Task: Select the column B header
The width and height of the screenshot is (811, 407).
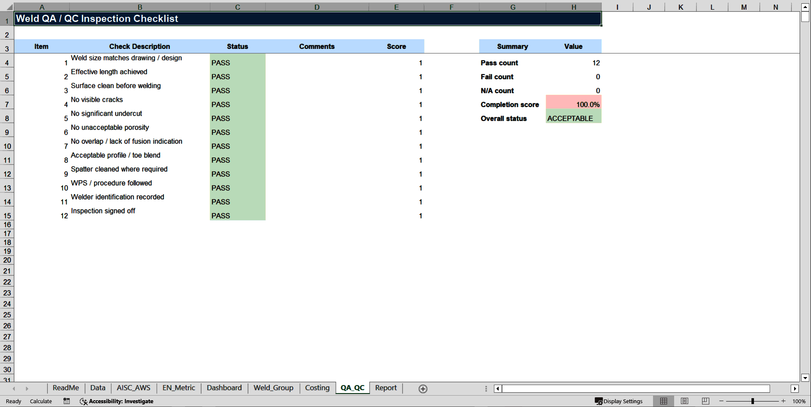Action: 139,7
